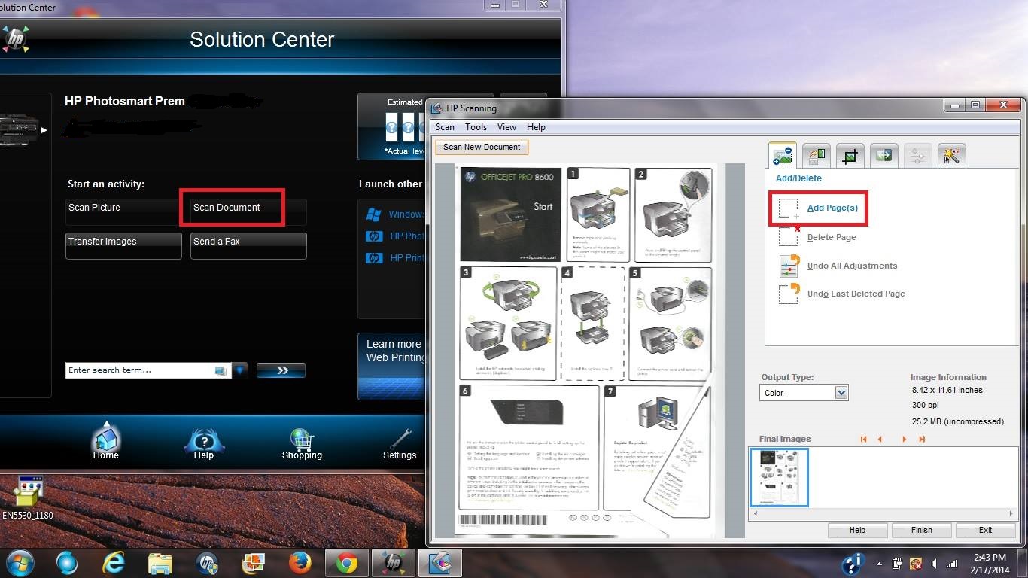Click the HP Print... launch link
Viewport: 1028px width, 578px height.
point(407,258)
